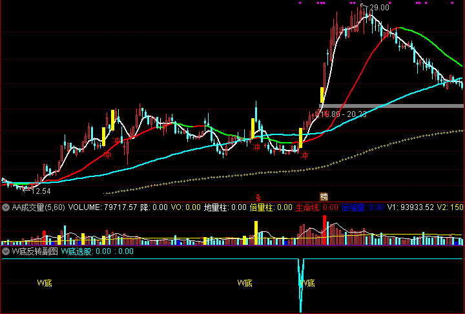Viewport: 465px width, 314px height.
Task: Click the gray 19.80 - 20.23 gap band
Action: pyautogui.click(x=391, y=106)
